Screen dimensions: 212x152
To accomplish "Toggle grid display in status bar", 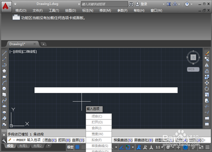I will click(x=77, y=147).
